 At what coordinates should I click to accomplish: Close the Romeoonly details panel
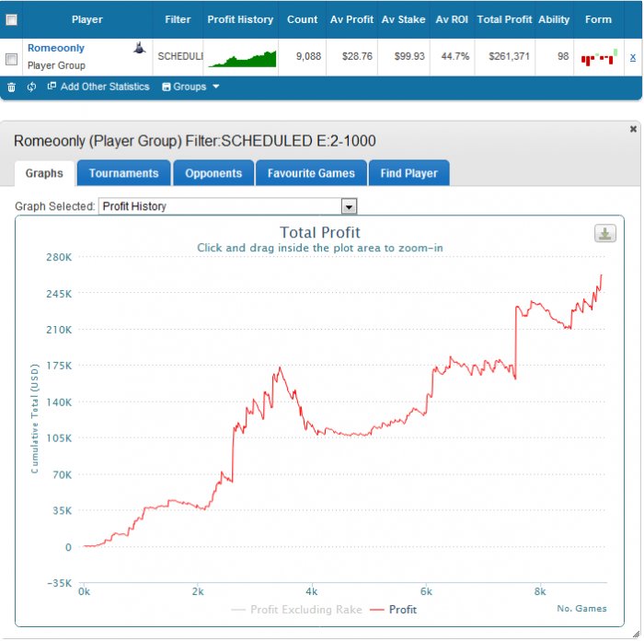[x=633, y=129]
